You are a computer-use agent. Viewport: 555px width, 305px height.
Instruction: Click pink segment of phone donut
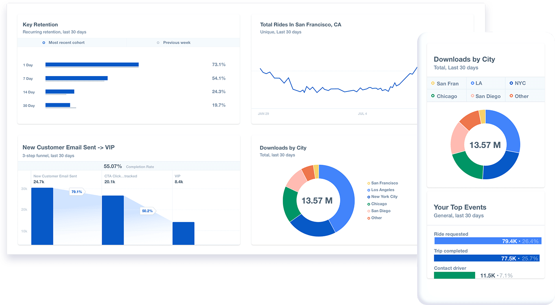point(458,138)
